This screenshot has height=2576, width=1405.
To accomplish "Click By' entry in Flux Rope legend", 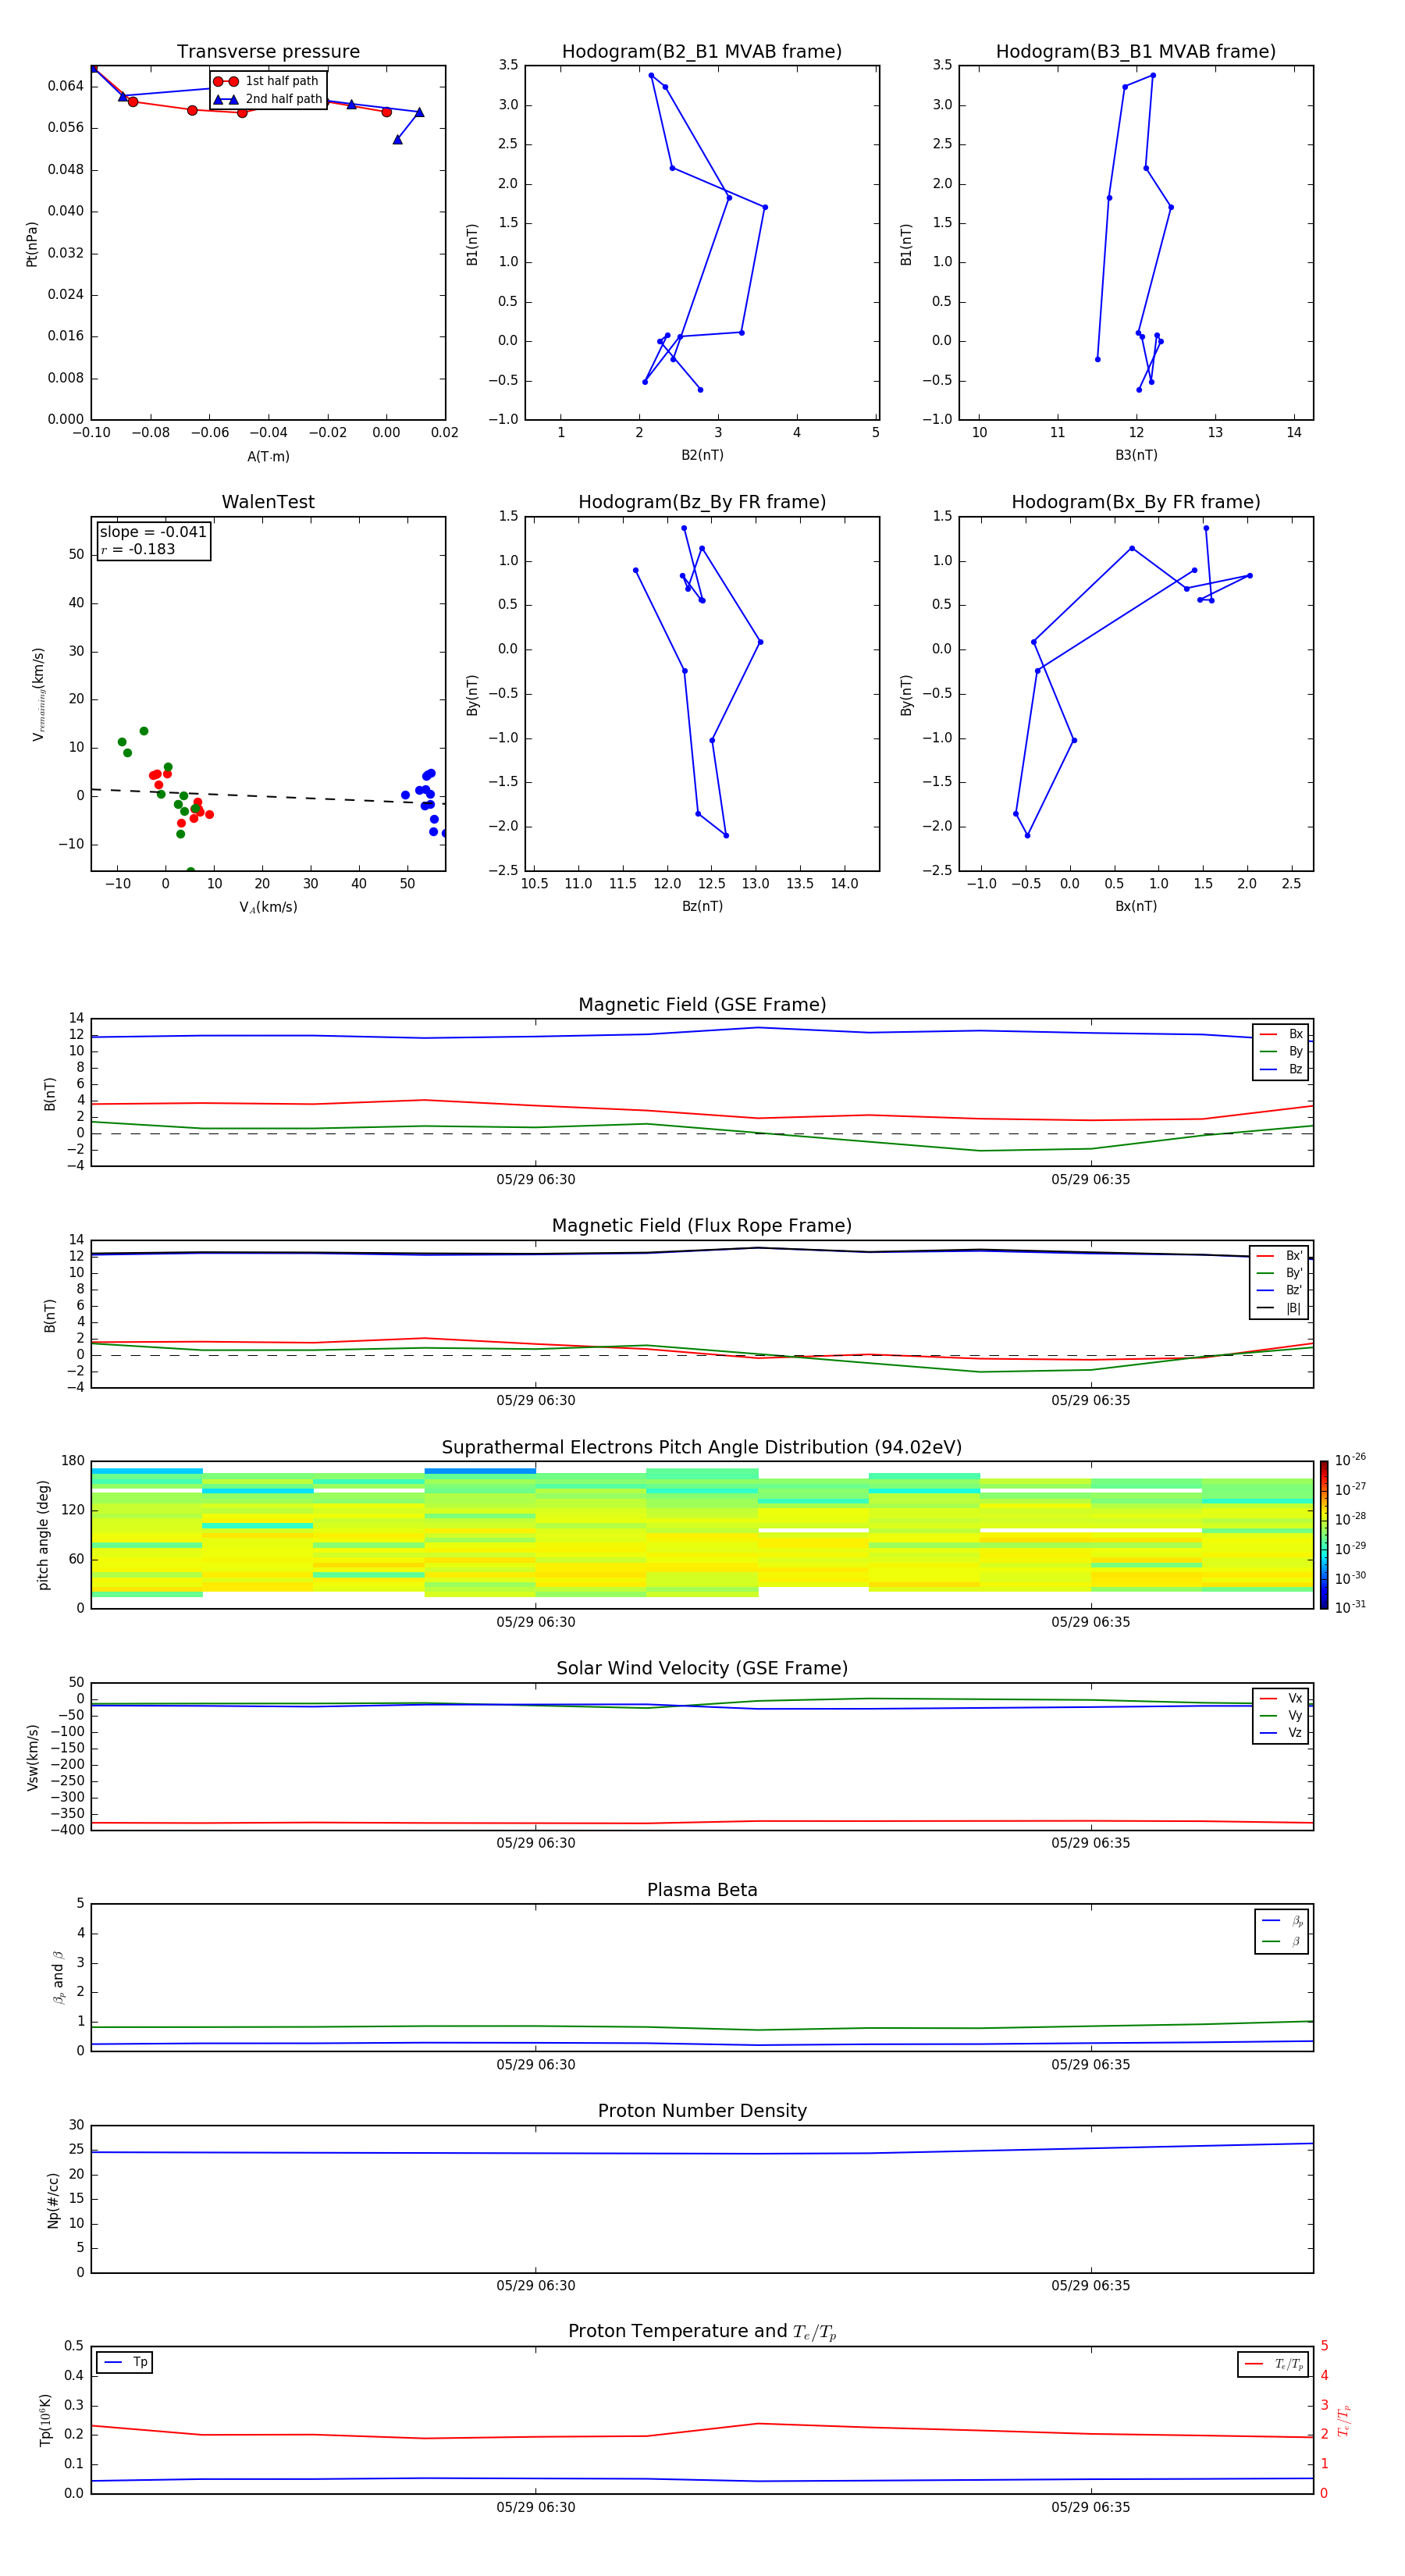I will click(1280, 1273).
